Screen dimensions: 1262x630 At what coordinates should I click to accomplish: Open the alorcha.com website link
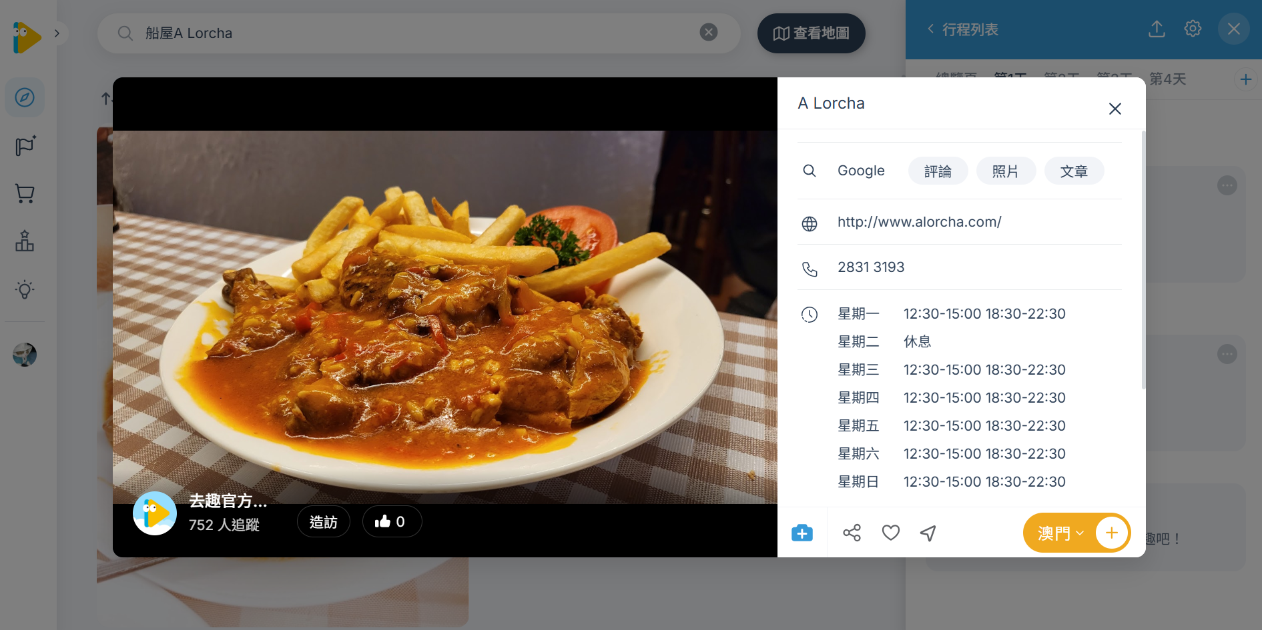click(x=919, y=222)
